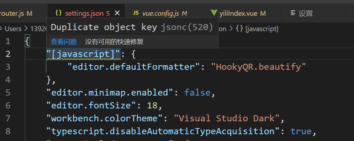Place cursor in underlined "[javascript]" key
The width and height of the screenshot is (354, 141).
click(83, 54)
